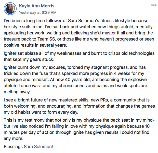Click the words 'any more.' near the bottom
This screenshot has height=153, width=158.
tap(14, 138)
